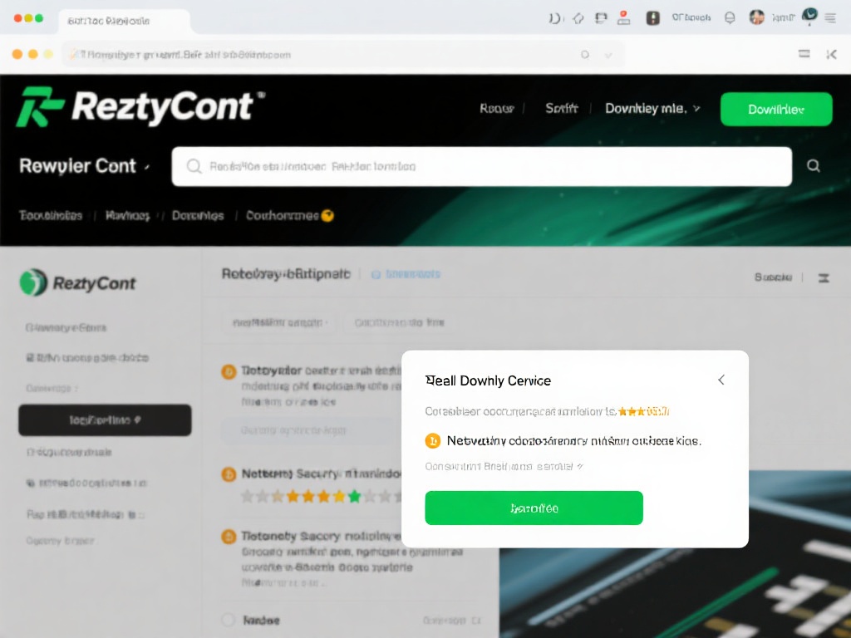Screen dimensions: 851x638
Task: Click the green Dowilhlev header button
Action: click(776, 109)
